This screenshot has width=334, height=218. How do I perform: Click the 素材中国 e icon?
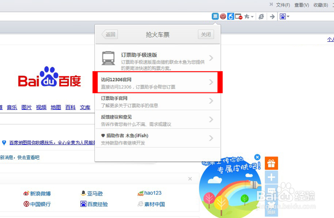[x=140, y=204]
